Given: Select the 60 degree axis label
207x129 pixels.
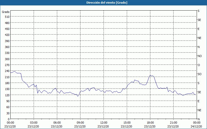Looking at the screenshot, I should (8, 107).
